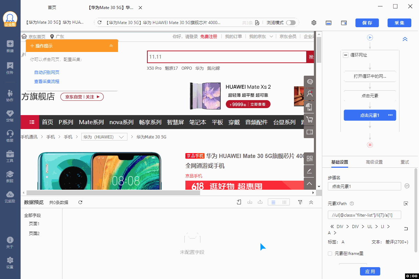Toggle 浏览模式 switch
Viewport: 419px width, 279px height.
[291, 23]
